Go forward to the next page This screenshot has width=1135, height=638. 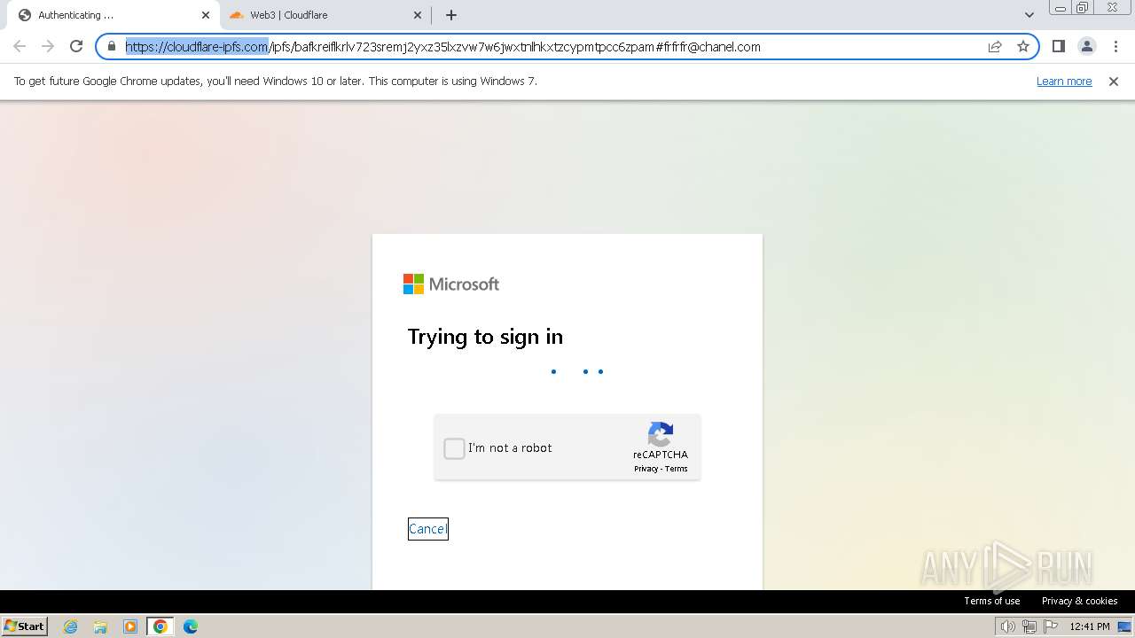tap(48, 47)
